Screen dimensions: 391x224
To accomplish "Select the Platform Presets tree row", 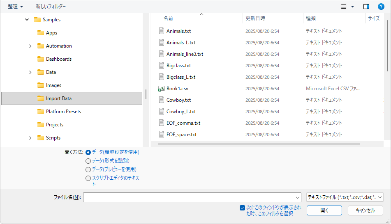I will pyautogui.click(x=72, y=112).
